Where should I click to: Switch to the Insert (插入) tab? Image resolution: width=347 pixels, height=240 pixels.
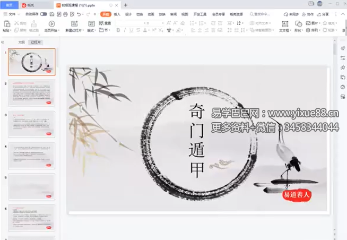coord(117,14)
